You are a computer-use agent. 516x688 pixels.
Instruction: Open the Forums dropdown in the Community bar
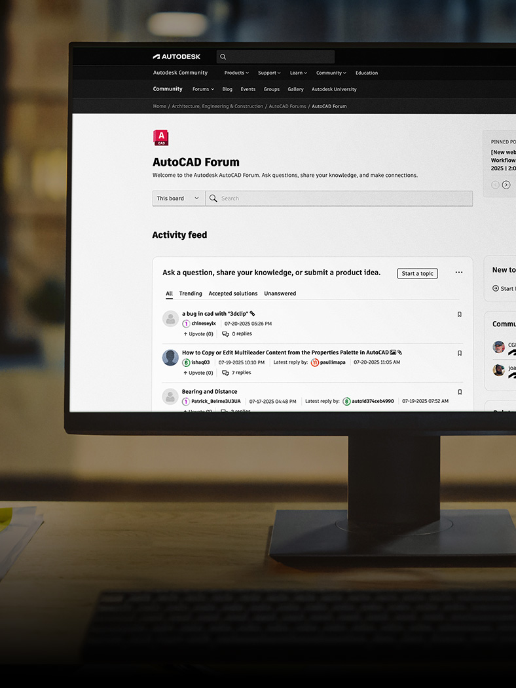203,89
